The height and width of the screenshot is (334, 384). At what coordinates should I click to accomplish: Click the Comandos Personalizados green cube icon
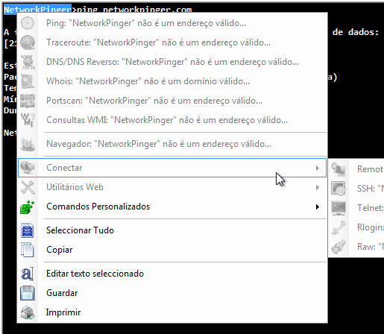pos(28,207)
